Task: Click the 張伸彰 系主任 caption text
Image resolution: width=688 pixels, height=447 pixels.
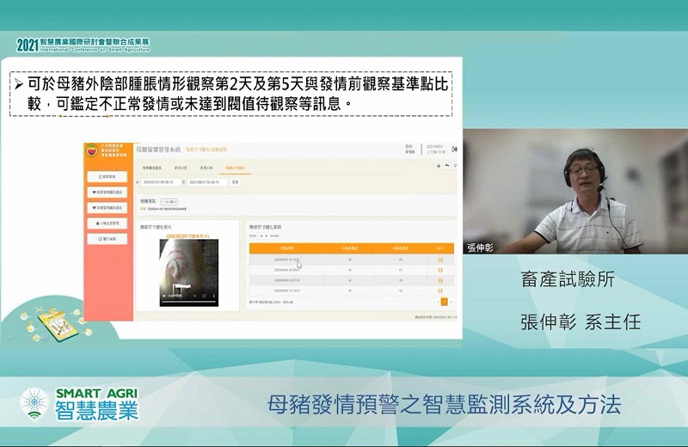Action: pos(580,322)
